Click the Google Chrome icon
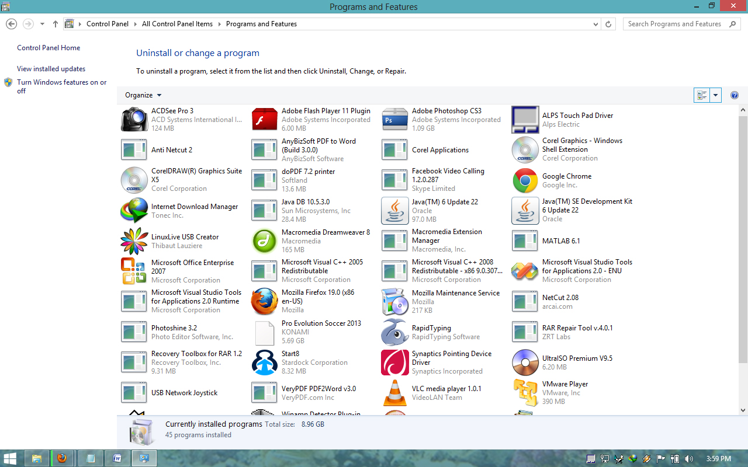The image size is (748, 467). (x=525, y=180)
